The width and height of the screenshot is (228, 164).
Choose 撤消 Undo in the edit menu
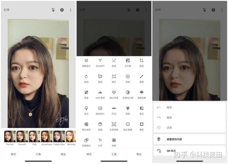[x=190, y=107]
